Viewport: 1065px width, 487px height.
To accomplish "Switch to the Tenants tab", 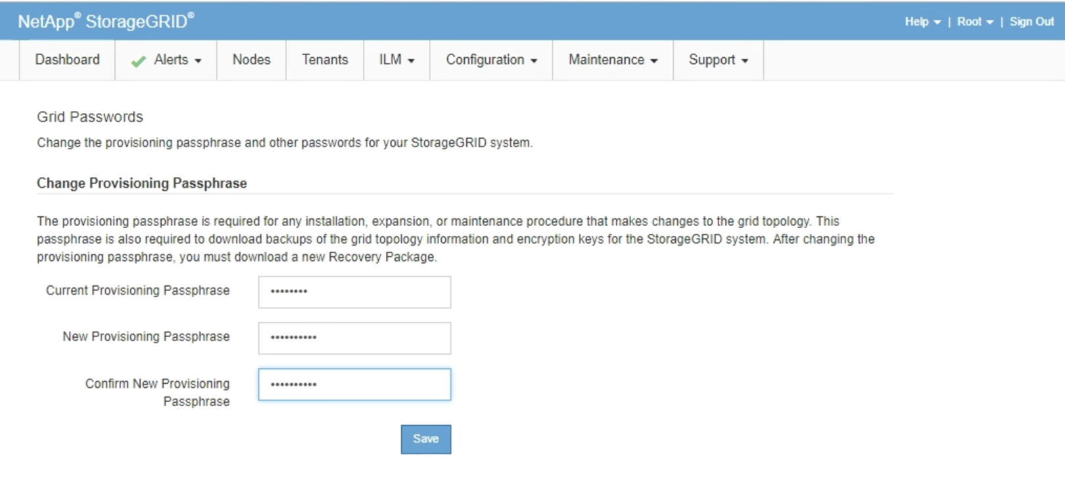I will (x=325, y=60).
